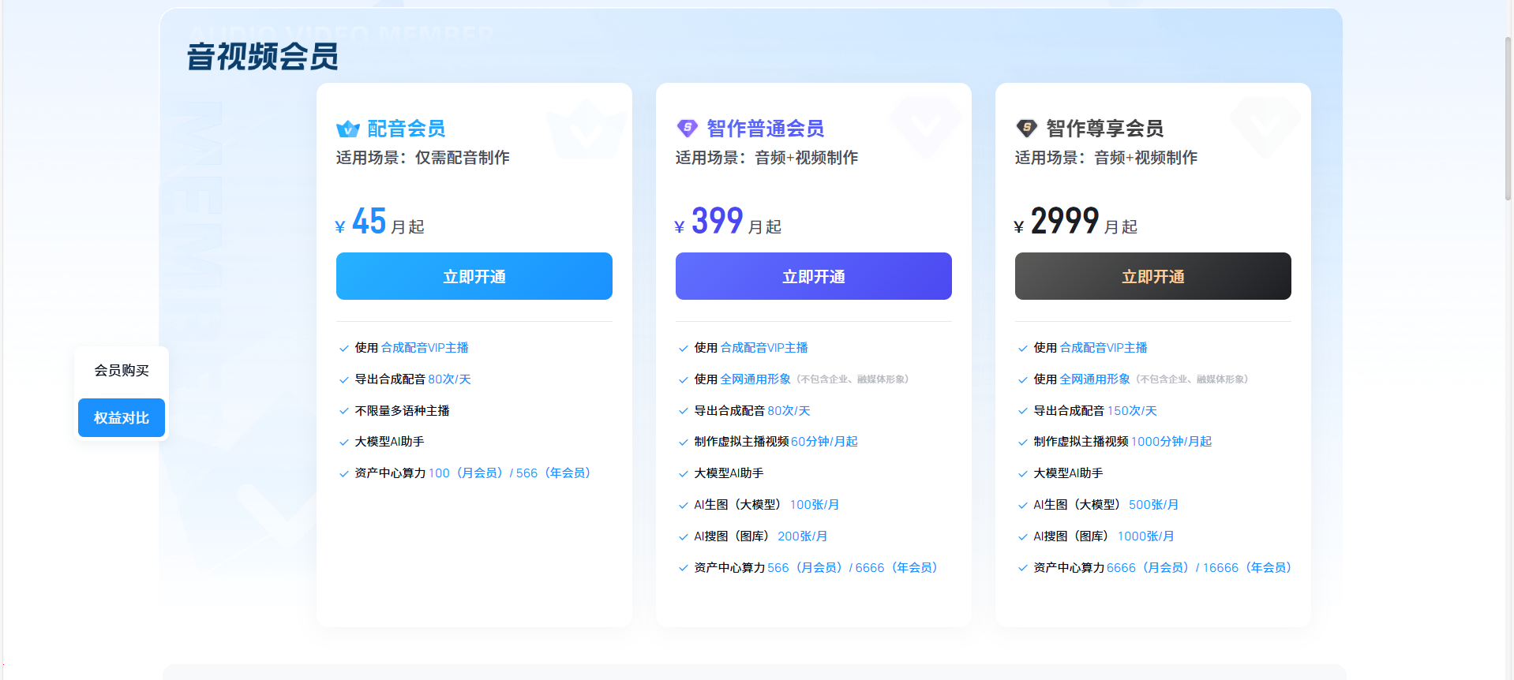
Task: Click the faded diamond watermark in 智作普通会员 card
Action: click(924, 126)
